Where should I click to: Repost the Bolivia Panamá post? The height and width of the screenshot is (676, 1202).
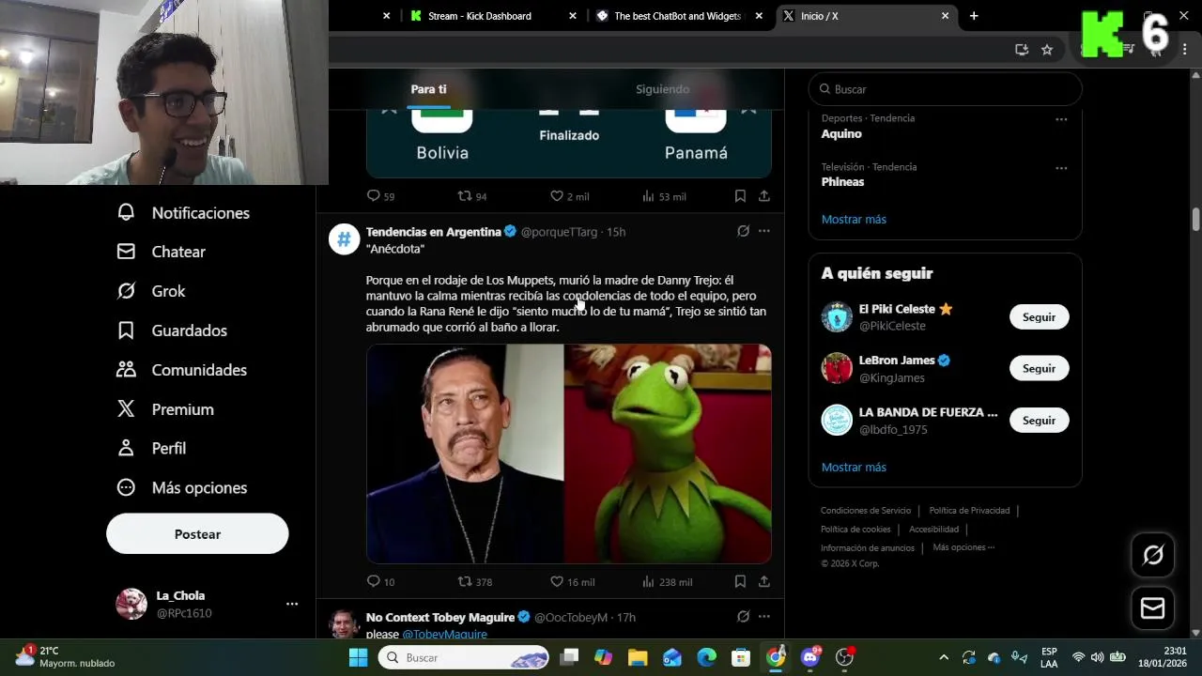pos(465,196)
